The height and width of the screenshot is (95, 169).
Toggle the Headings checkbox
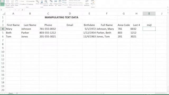tap(30, 4)
